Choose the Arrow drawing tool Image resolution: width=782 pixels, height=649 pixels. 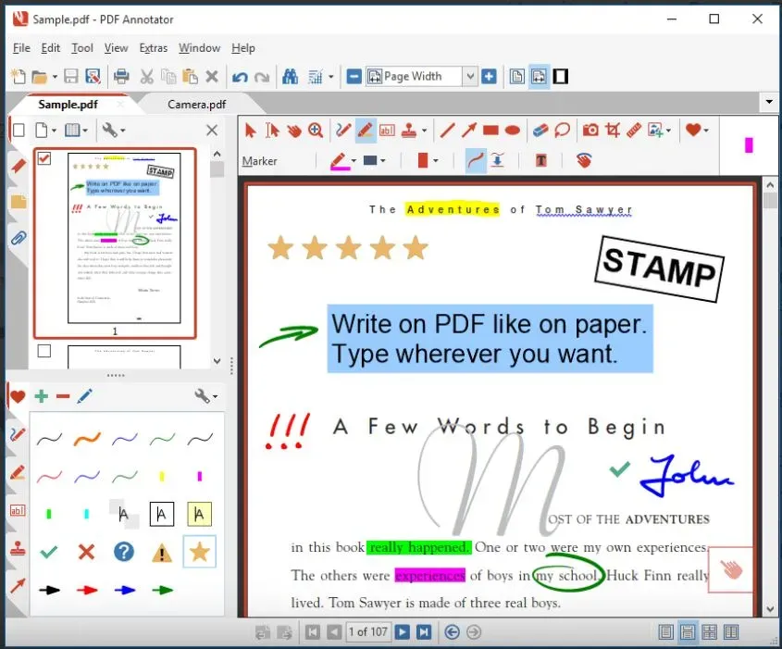click(468, 131)
